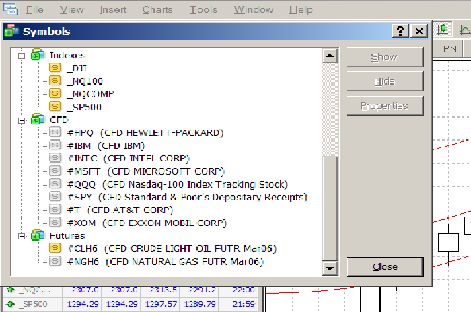Open the Tools menu
This screenshot has width=471, height=312.
[x=204, y=9]
